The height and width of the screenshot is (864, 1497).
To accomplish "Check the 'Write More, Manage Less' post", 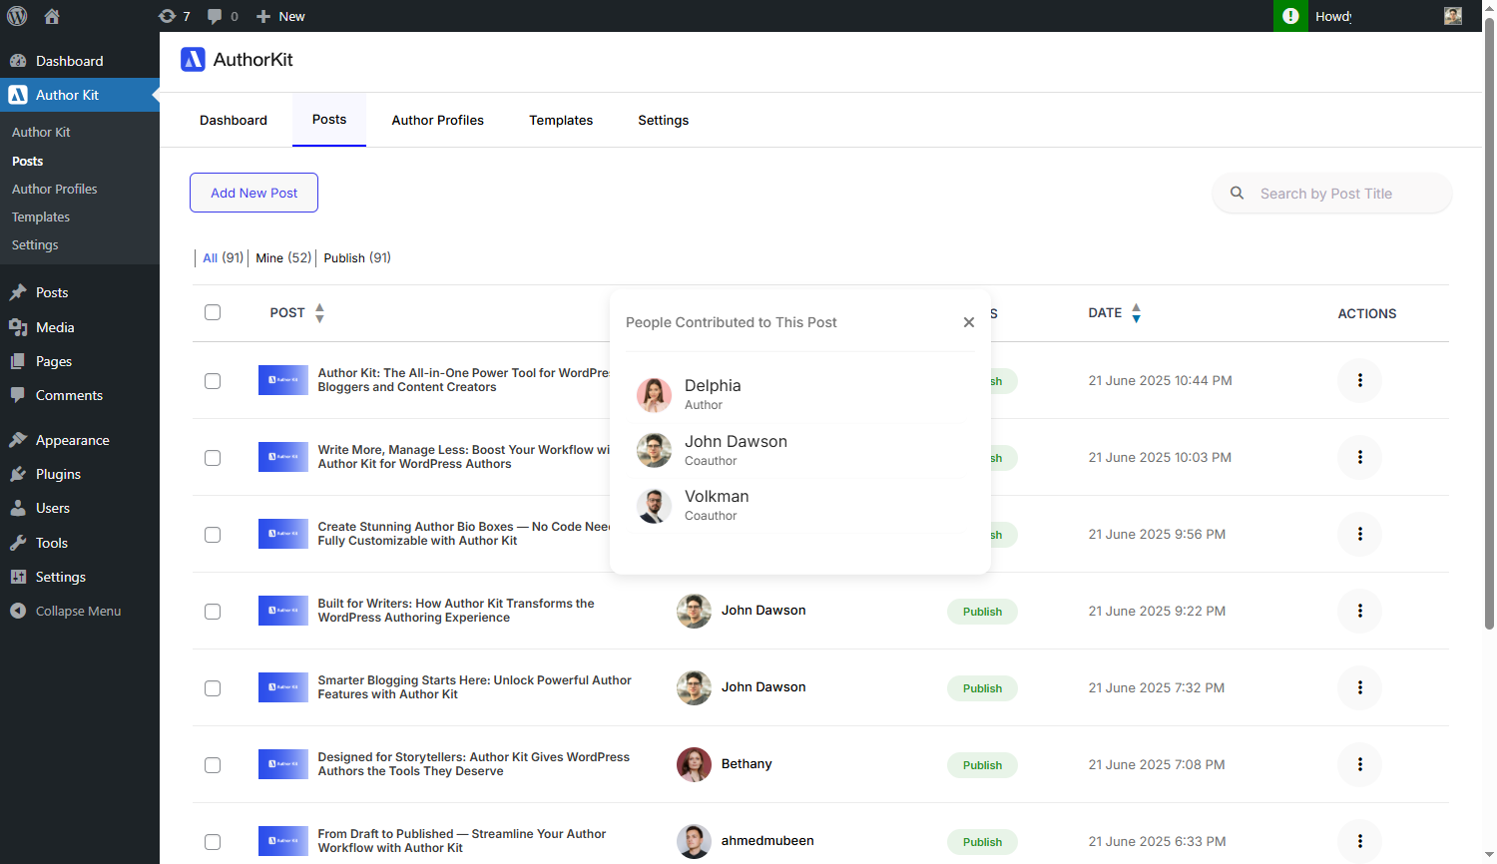I will point(213,458).
